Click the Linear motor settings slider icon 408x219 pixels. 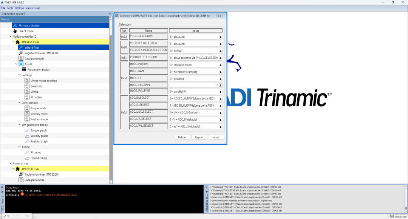coord(27,81)
